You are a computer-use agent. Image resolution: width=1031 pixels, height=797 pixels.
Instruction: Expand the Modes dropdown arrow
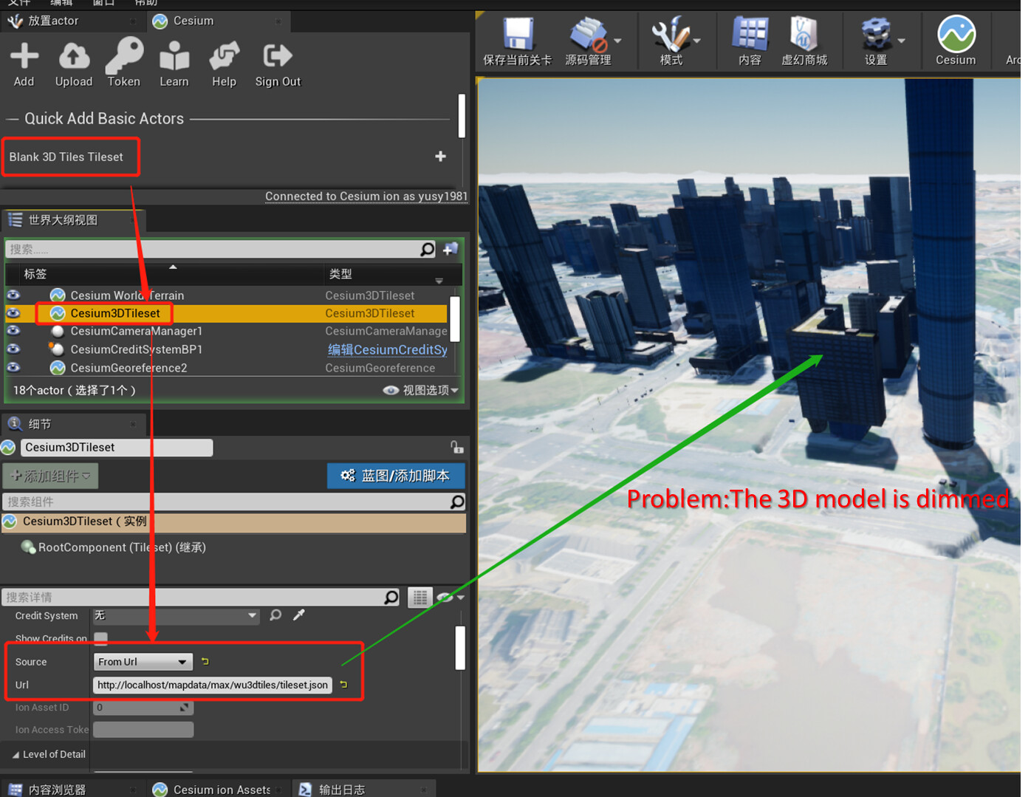tap(697, 41)
